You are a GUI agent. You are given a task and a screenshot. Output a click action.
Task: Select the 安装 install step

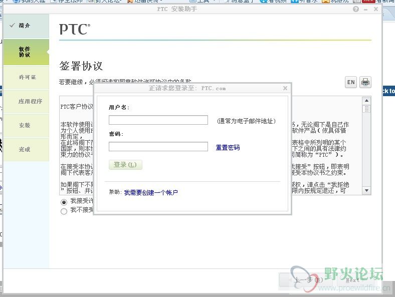pyautogui.click(x=26, y=125)
